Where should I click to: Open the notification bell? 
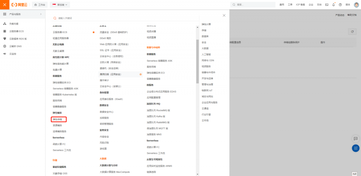(334, 5)
